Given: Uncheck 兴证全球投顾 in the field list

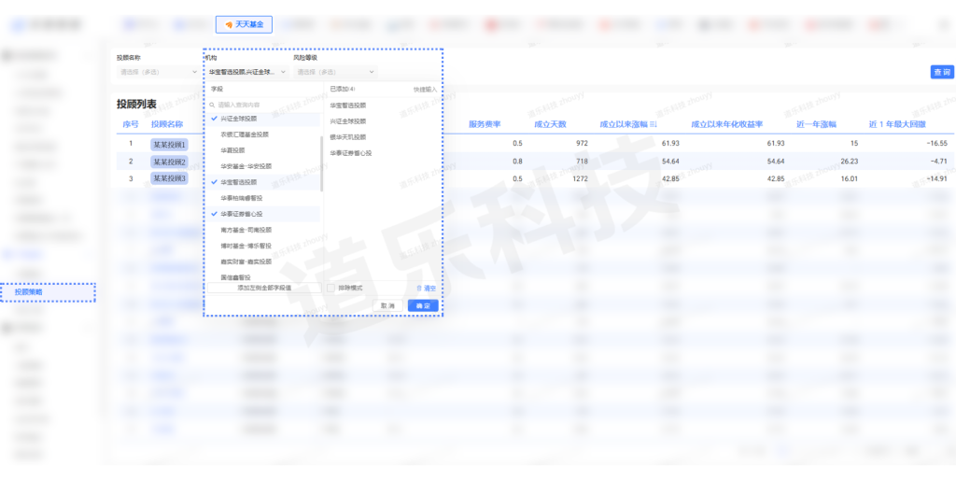Looking at the screenshot, I should point(214,119).
